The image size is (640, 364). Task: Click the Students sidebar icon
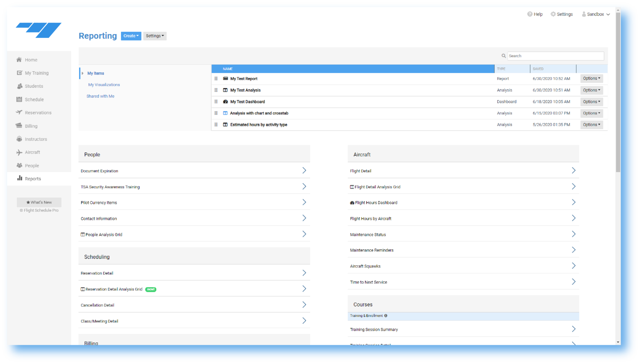tap(19, 86)
